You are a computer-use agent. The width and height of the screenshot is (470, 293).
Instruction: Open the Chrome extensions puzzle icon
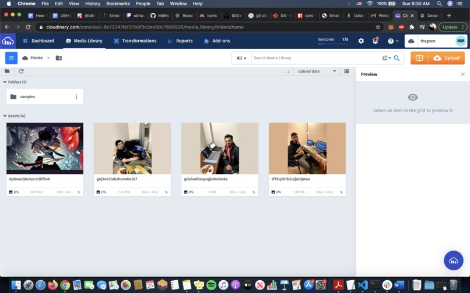pos(412,27)
